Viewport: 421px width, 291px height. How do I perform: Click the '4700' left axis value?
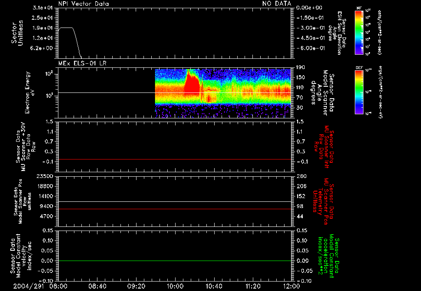click(x=47, y=216)
